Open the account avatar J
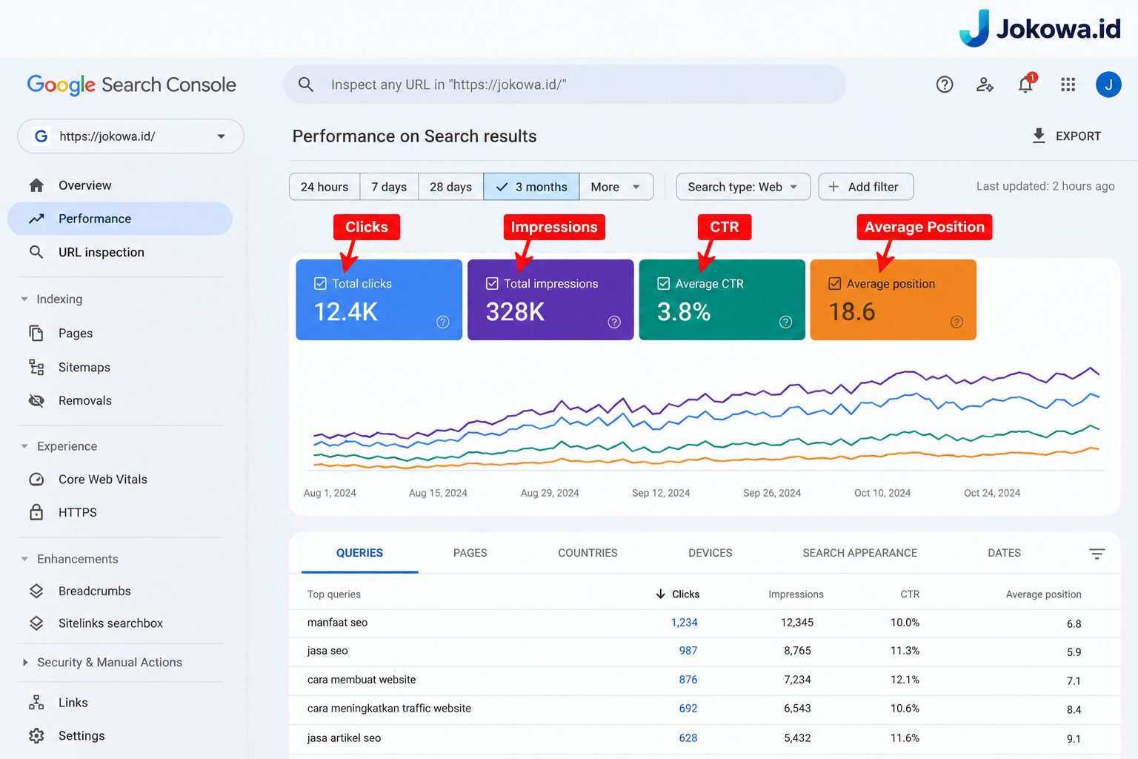This screenshot has height=759, width=1138. [x=1108, y=84]
